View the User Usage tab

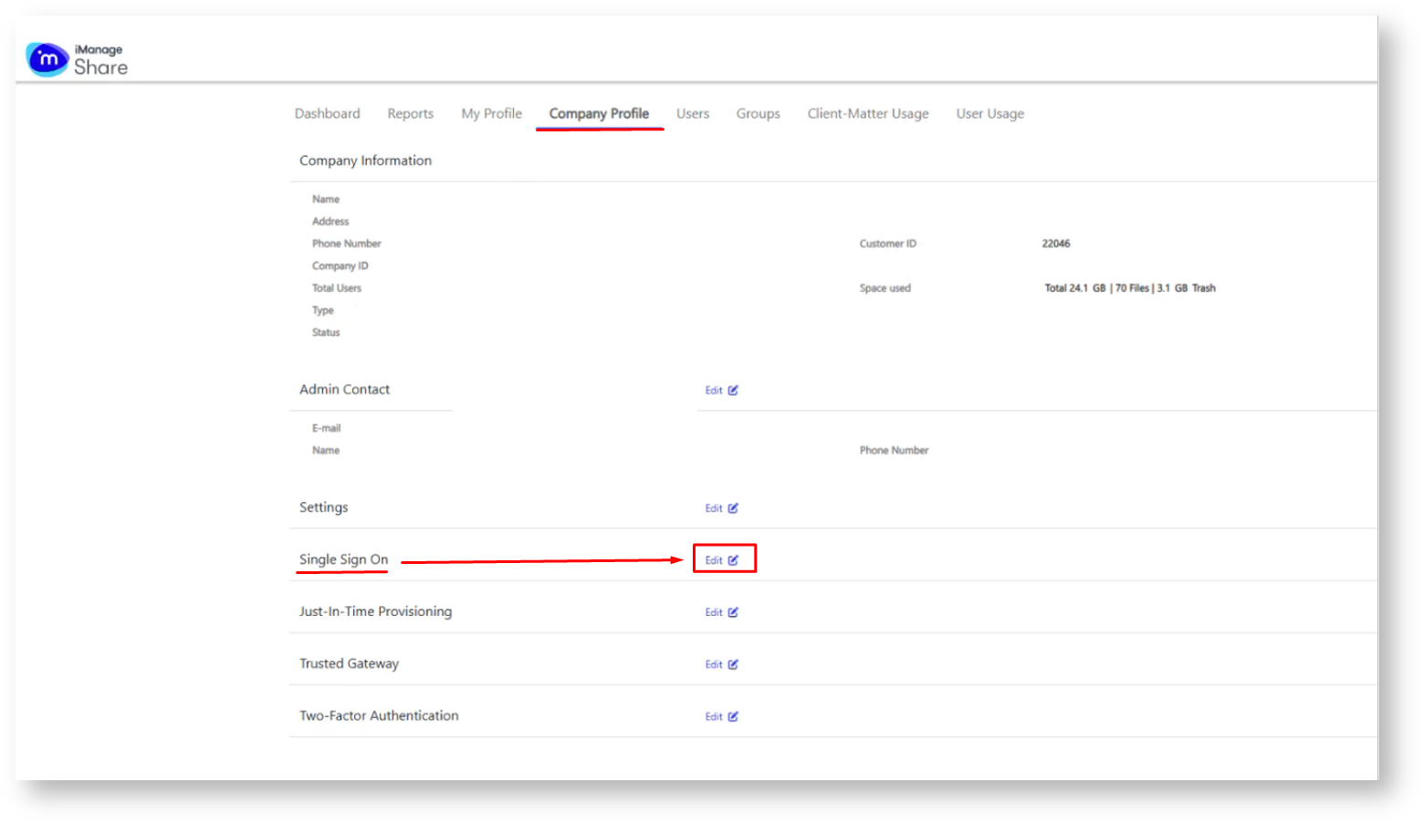(x=989, y=114)
